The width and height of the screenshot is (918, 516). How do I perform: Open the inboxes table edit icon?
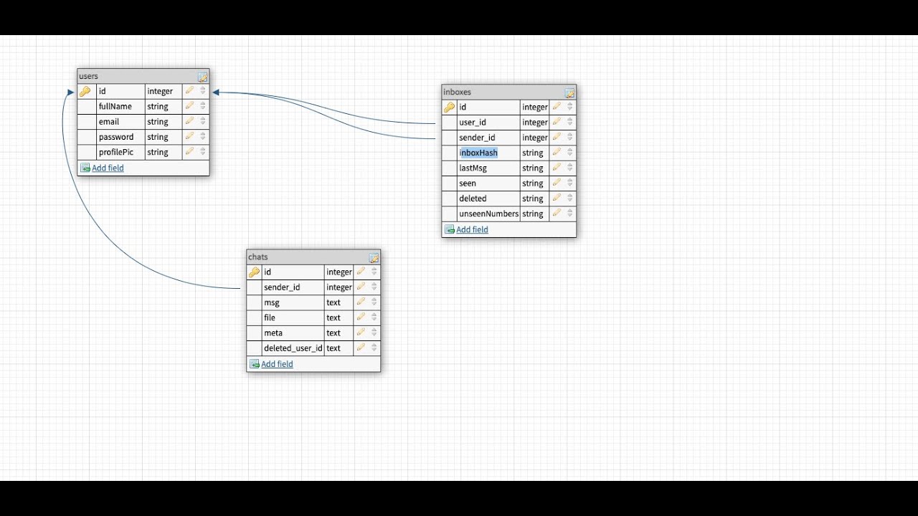[569, 92]
